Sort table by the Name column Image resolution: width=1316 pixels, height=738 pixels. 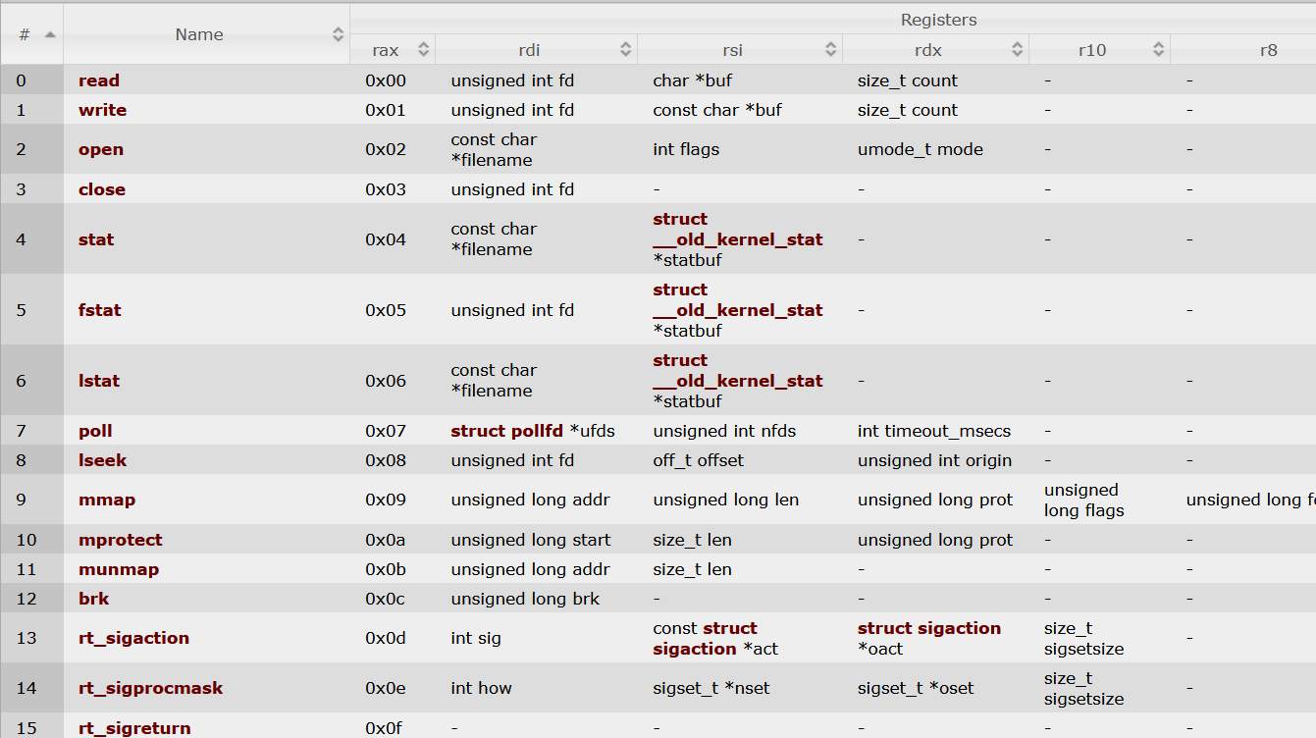pyautogui.click(x=206, y=34)
